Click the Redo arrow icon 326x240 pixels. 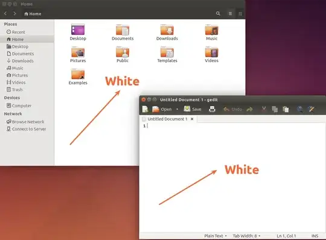[x=249, y=109]
